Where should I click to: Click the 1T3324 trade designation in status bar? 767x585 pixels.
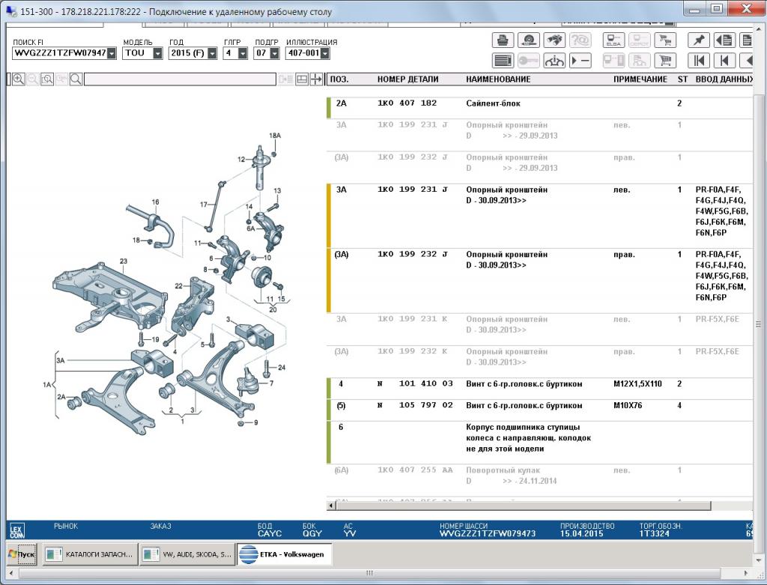pos(654,533)
